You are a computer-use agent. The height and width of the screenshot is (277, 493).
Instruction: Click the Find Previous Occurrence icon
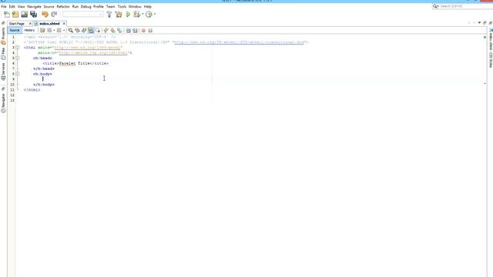click(77, 31)
